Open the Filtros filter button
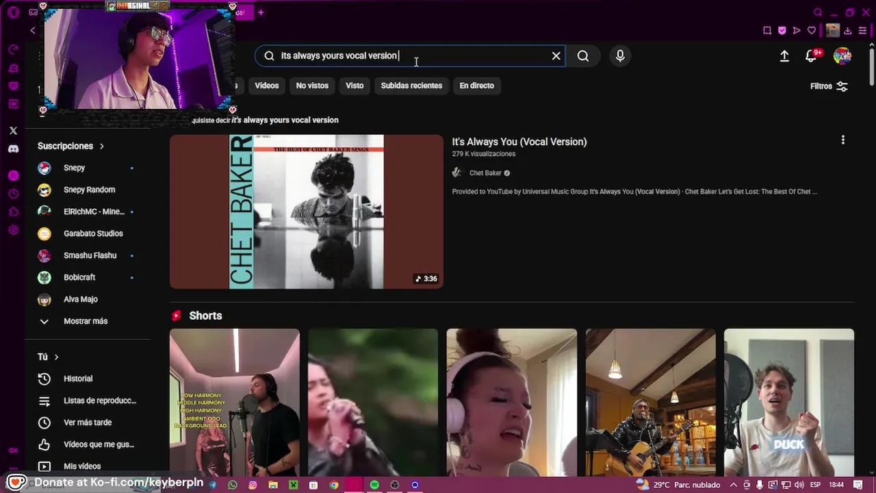This screenshot has height=493, width=876. coord(829,86)
